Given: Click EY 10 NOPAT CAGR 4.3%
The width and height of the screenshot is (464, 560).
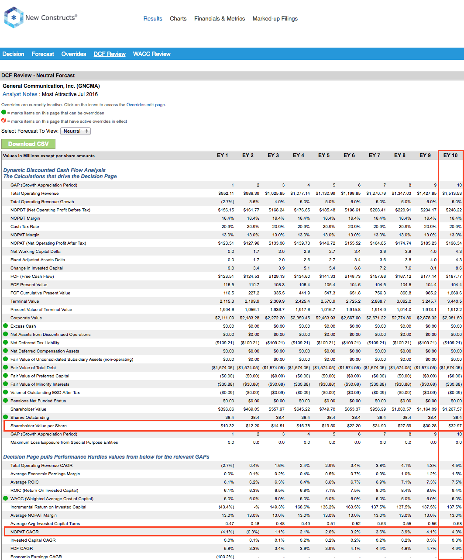Looking at the screenshot, I should pyautogui.click(x=457, y=532).
